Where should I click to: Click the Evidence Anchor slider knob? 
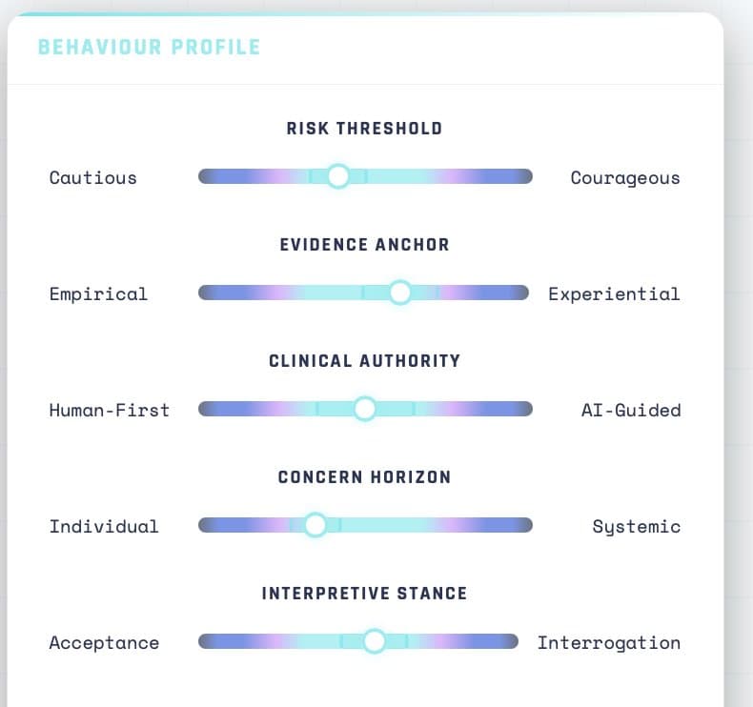[399, 293]
